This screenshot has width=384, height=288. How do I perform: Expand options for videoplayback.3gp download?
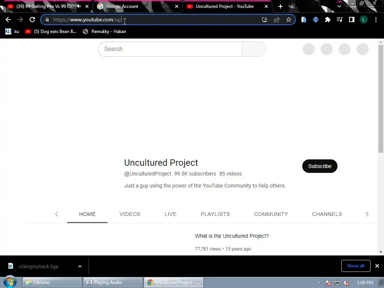point(80,266)
